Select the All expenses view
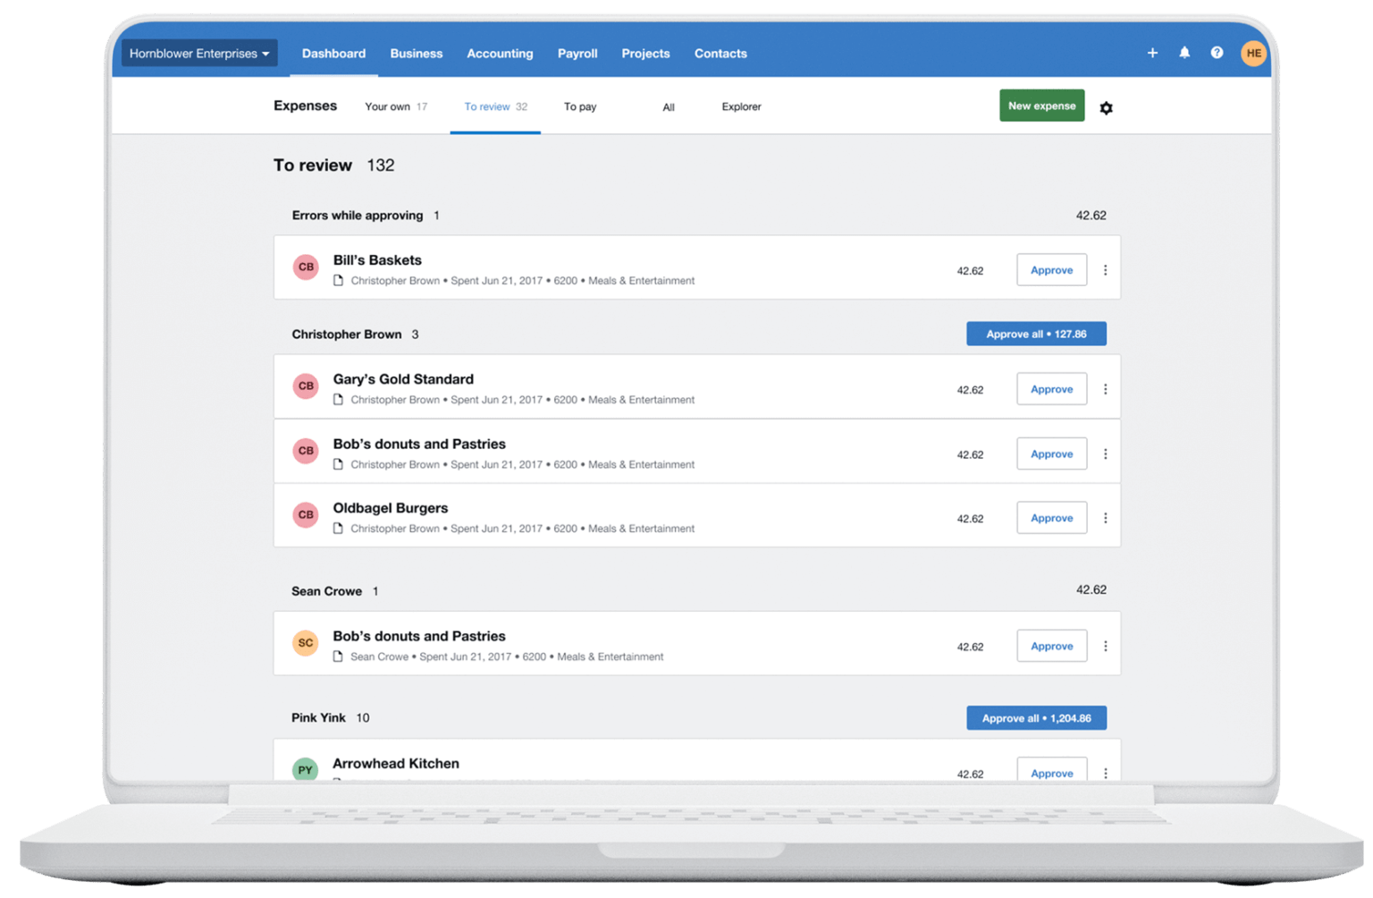 669,106
